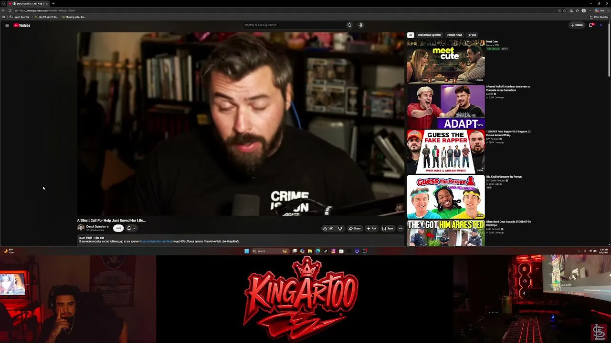
Task: Open the YouTube guide hamburger menu
Action: 7,25
